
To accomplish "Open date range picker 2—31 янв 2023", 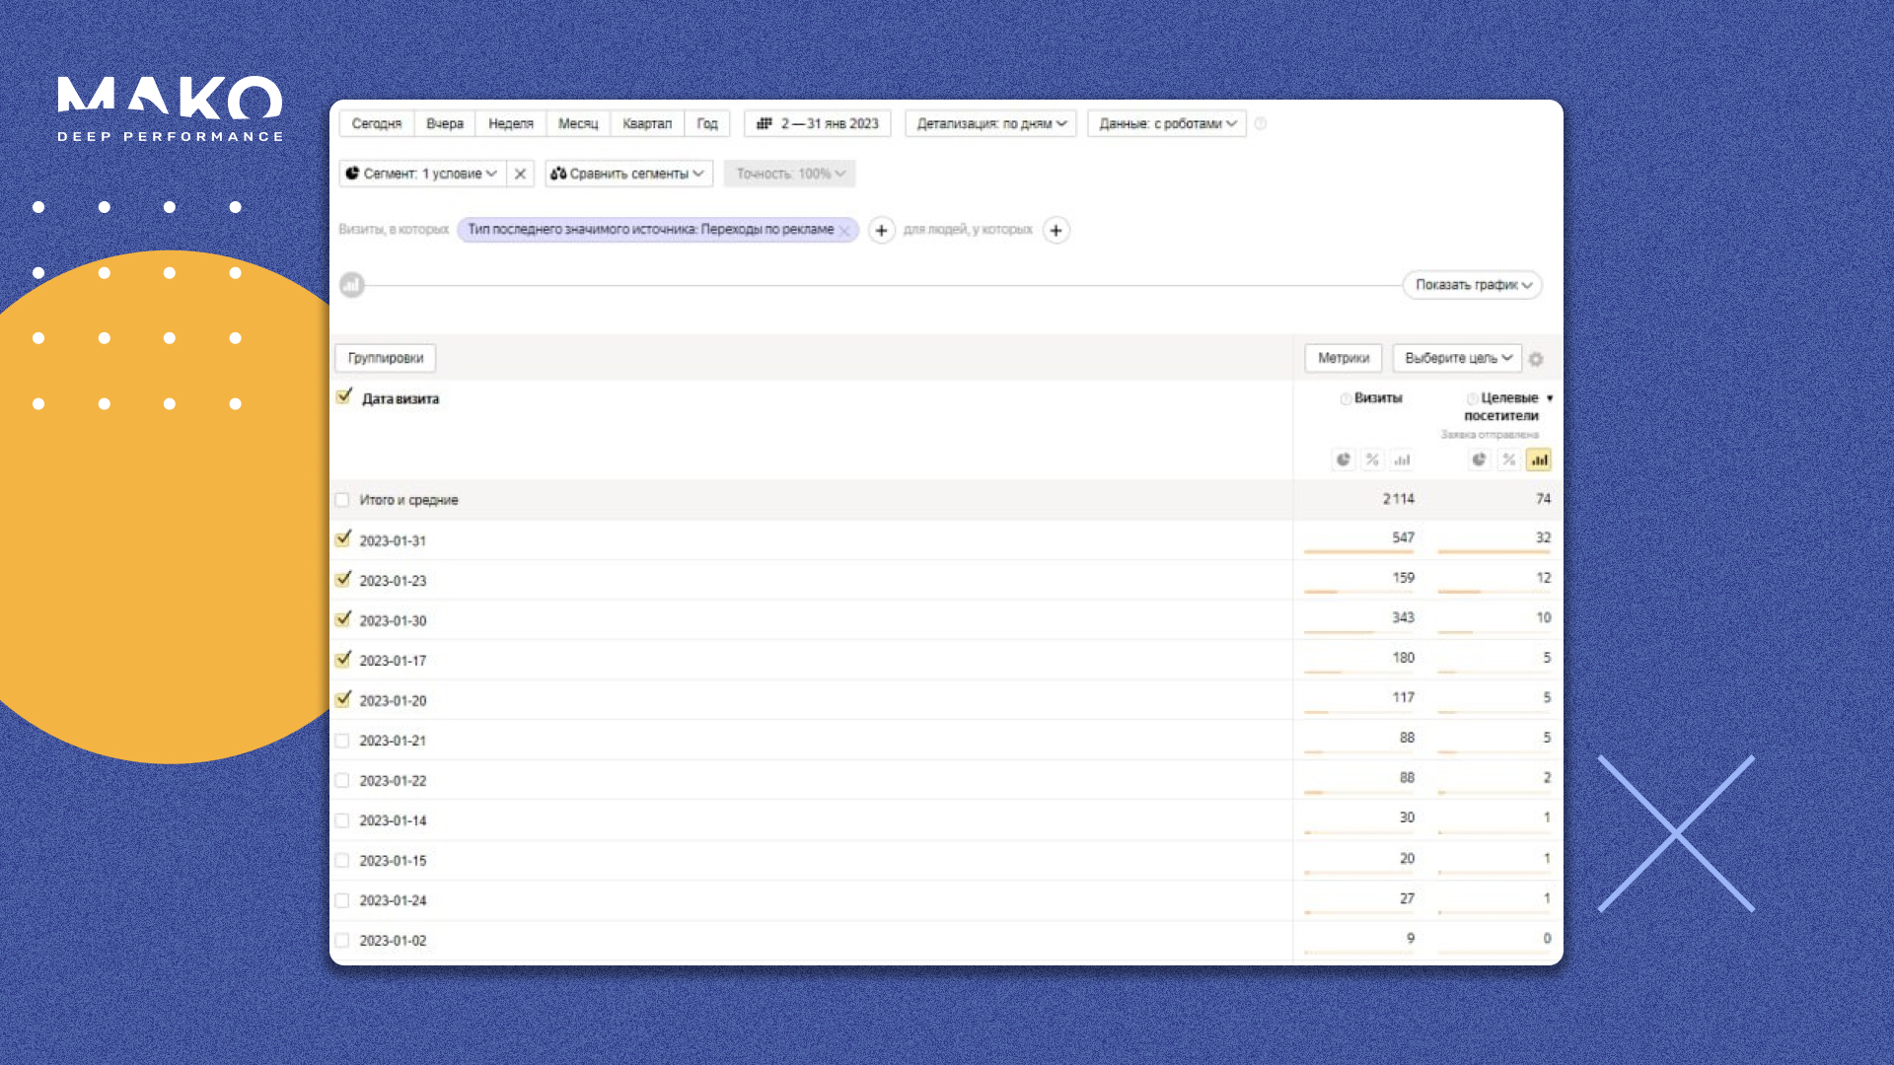I will tap(818, 123).
